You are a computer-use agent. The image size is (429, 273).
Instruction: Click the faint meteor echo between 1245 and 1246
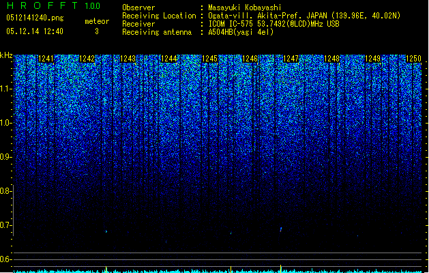231,233
